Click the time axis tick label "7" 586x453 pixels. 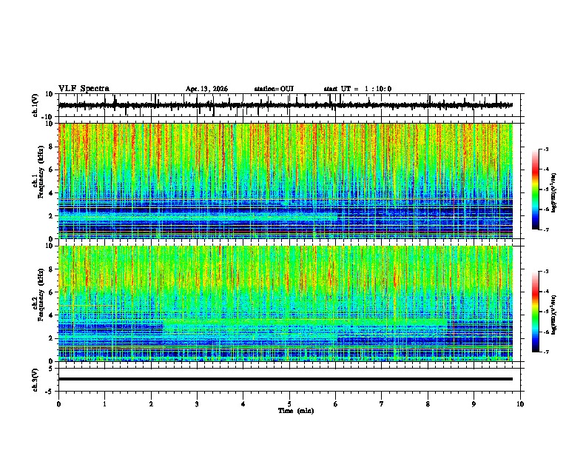pyautogui.click(x=382, y=404)
